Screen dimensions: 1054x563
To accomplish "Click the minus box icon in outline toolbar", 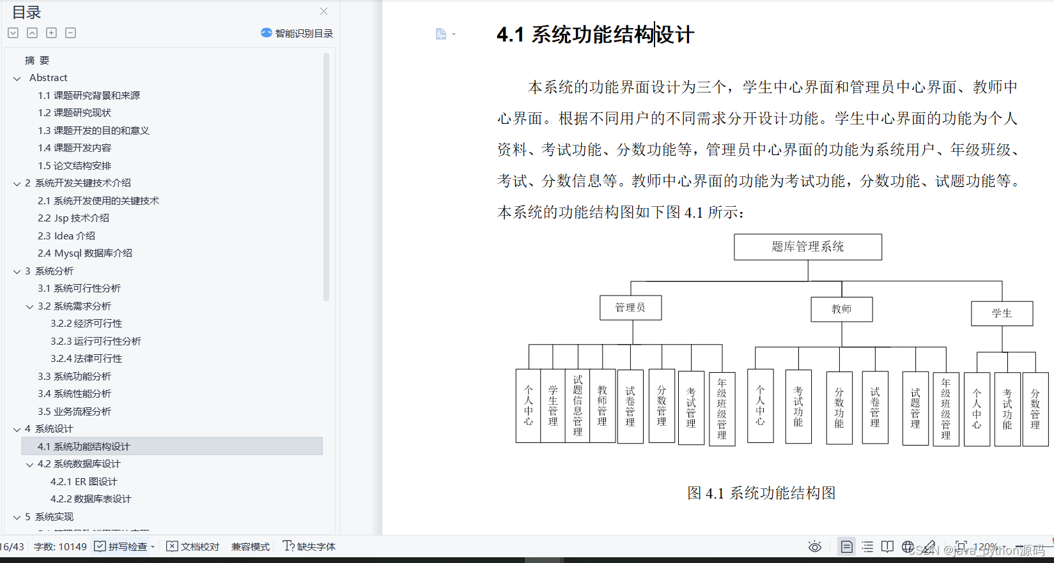I will (x=71, y=33).
